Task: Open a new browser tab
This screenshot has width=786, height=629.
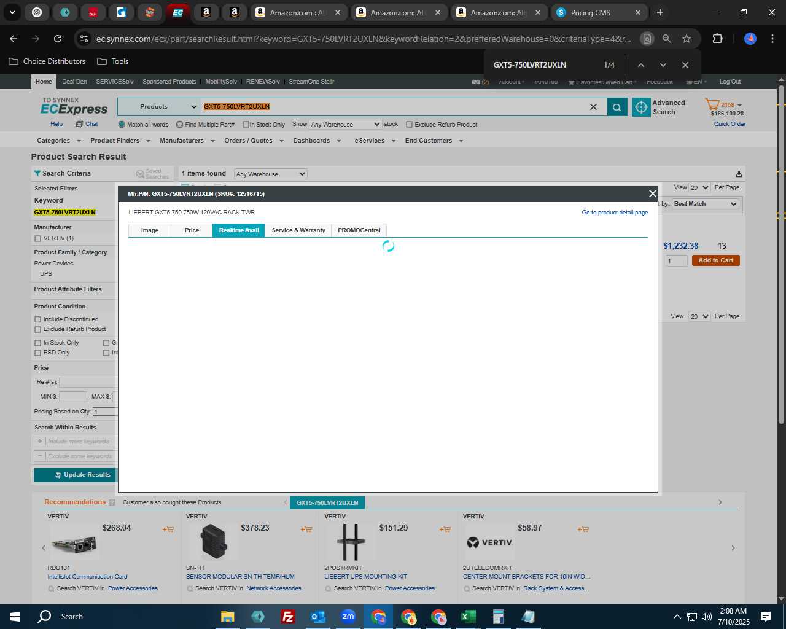Action: tap(660, 12)
